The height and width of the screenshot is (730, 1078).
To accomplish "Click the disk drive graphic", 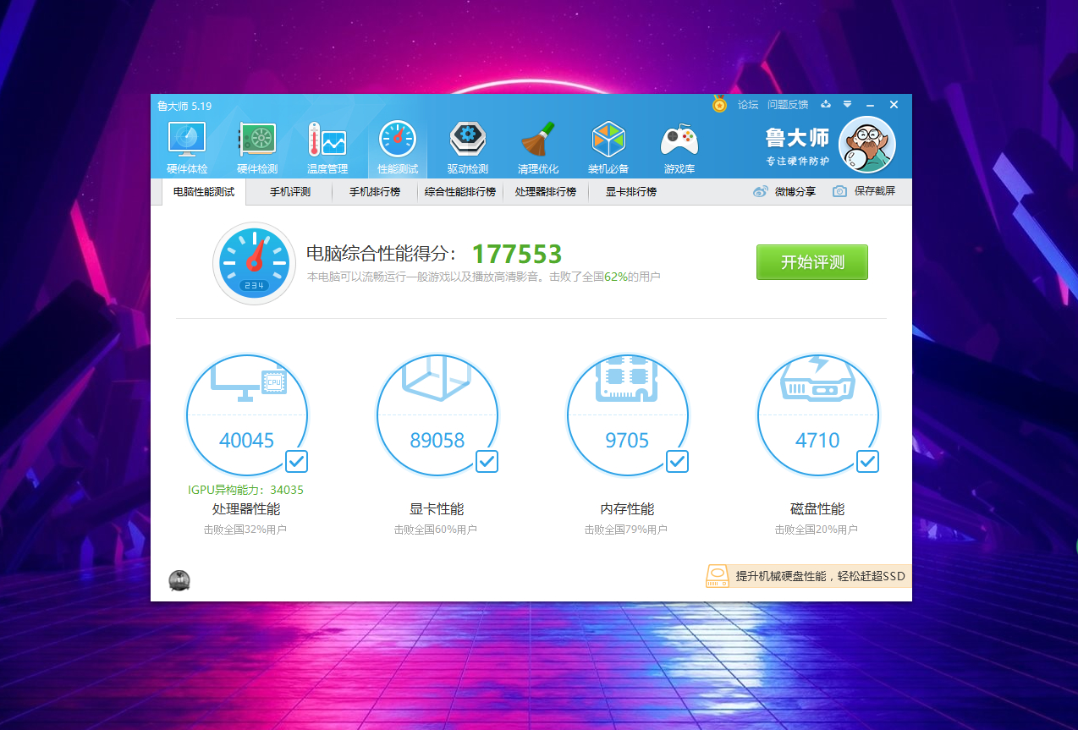I will coord(817,379).
